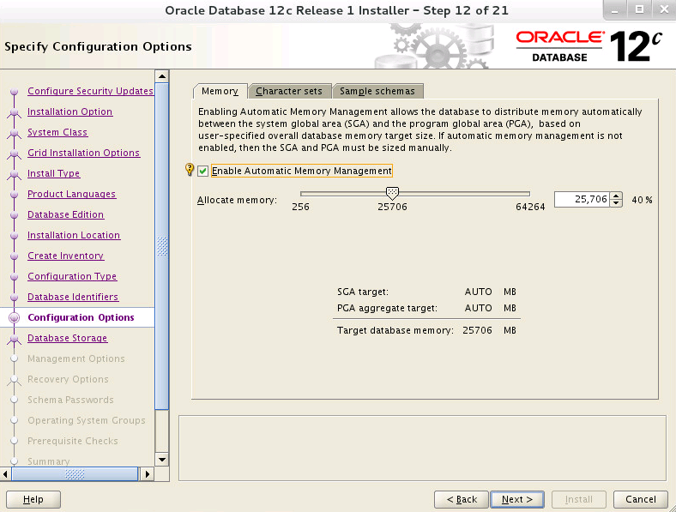
Task: Click the Allocate memory slider thumb
Action: [392, 193]
